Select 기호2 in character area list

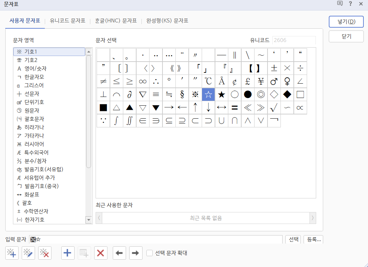[49, 60]
